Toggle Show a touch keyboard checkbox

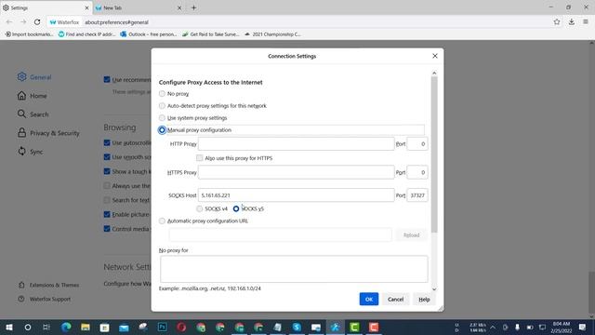click(107, 171)
